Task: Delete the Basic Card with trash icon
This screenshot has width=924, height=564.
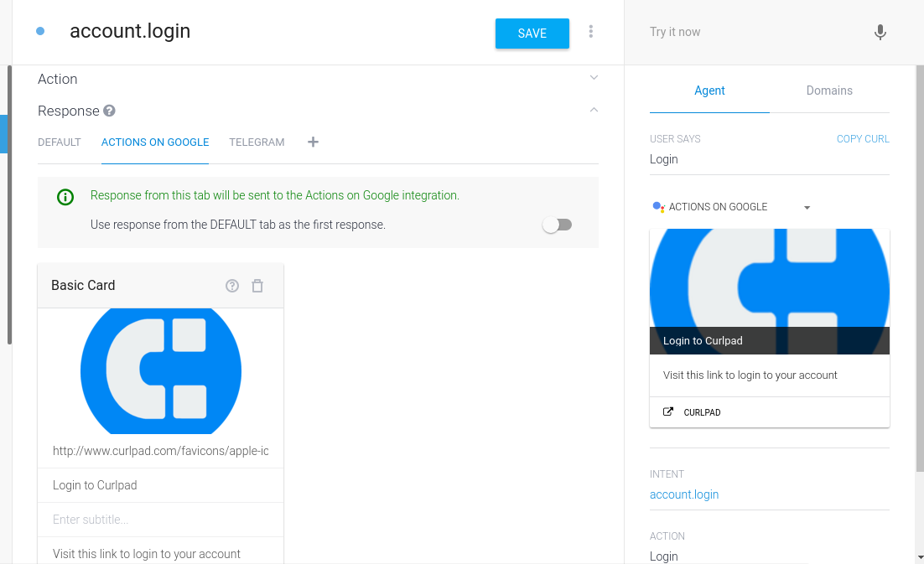Action: tap(257, 286)
